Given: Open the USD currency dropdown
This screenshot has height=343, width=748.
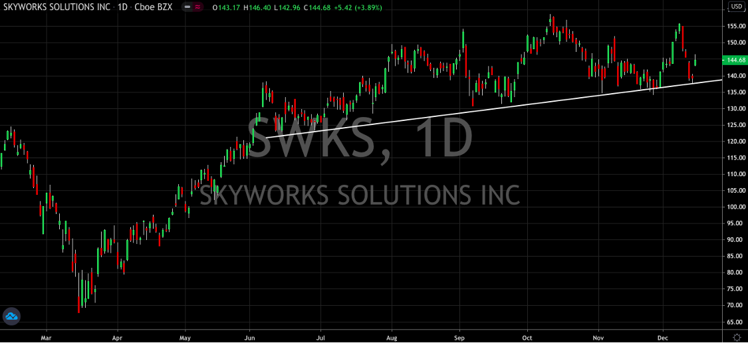Looking at the screenshot, I should 736,7.
